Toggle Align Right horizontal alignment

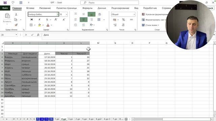coord(91,19)
